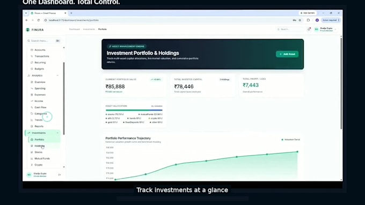The width and height of the screenshot is (365, 205).
Task: Collapse the Investments section chevron
Action: pos(57,133)
